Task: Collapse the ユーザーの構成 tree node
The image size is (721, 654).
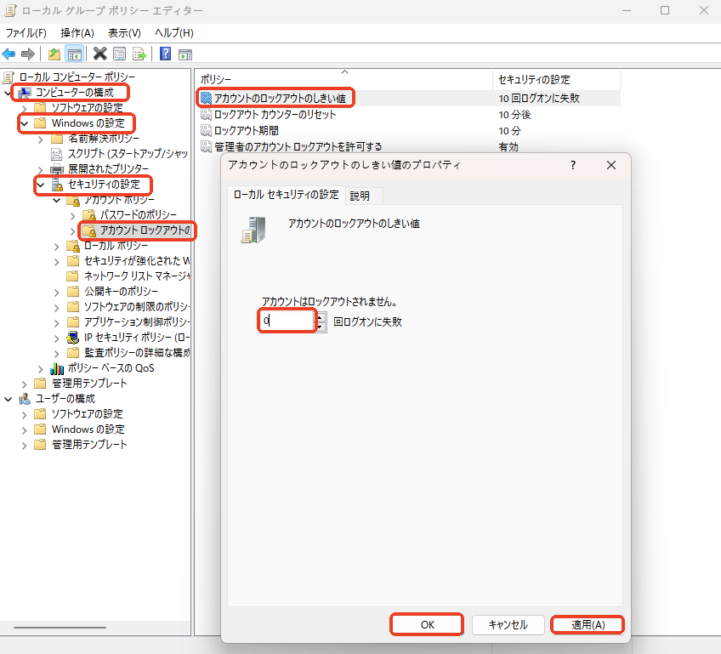Action: 9,399
